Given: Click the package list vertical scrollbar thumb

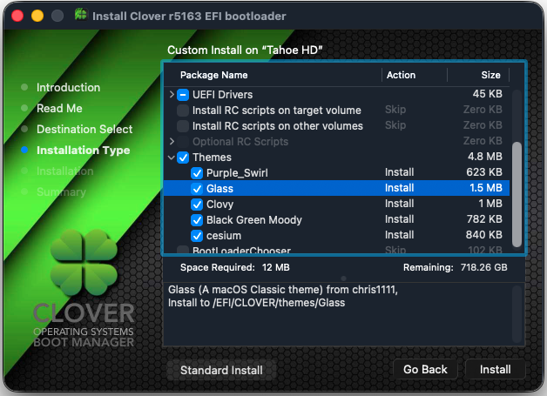Looking at the screenshot, I should (x=517, y=194).
